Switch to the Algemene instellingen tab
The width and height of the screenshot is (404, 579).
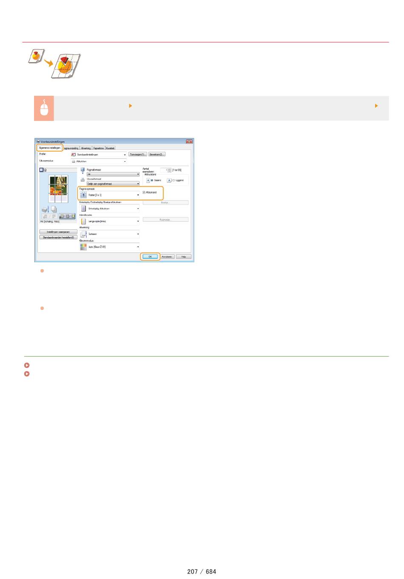pyautogui.click(x=50, y=148)
